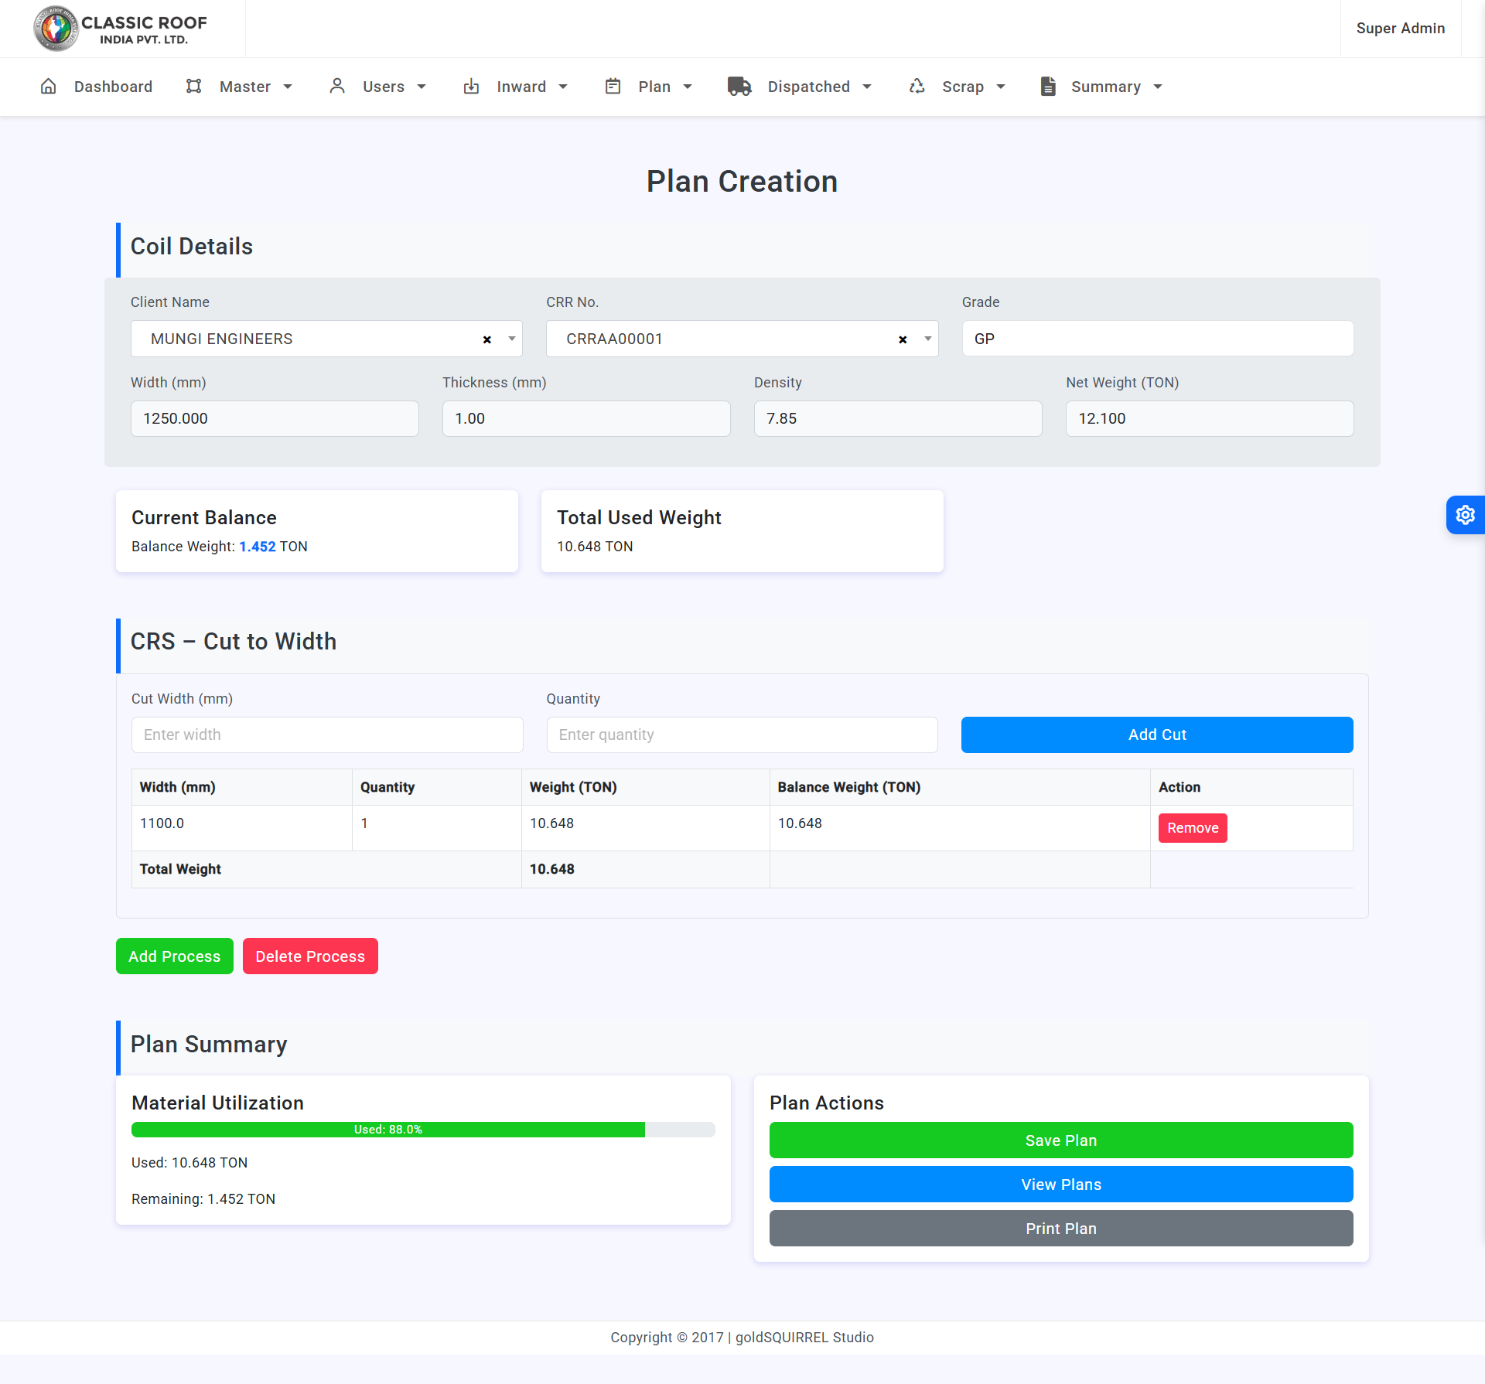
Task: Click the Dispatched truck icon
Action: 739,87
